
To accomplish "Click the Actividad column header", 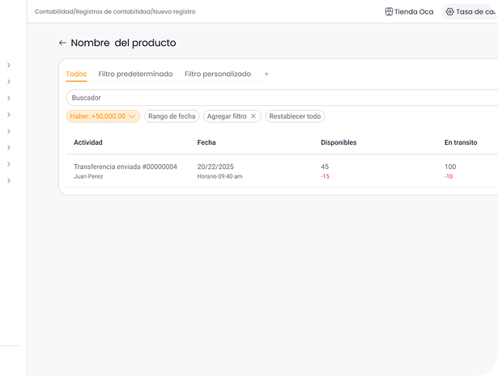I will 88,142.
